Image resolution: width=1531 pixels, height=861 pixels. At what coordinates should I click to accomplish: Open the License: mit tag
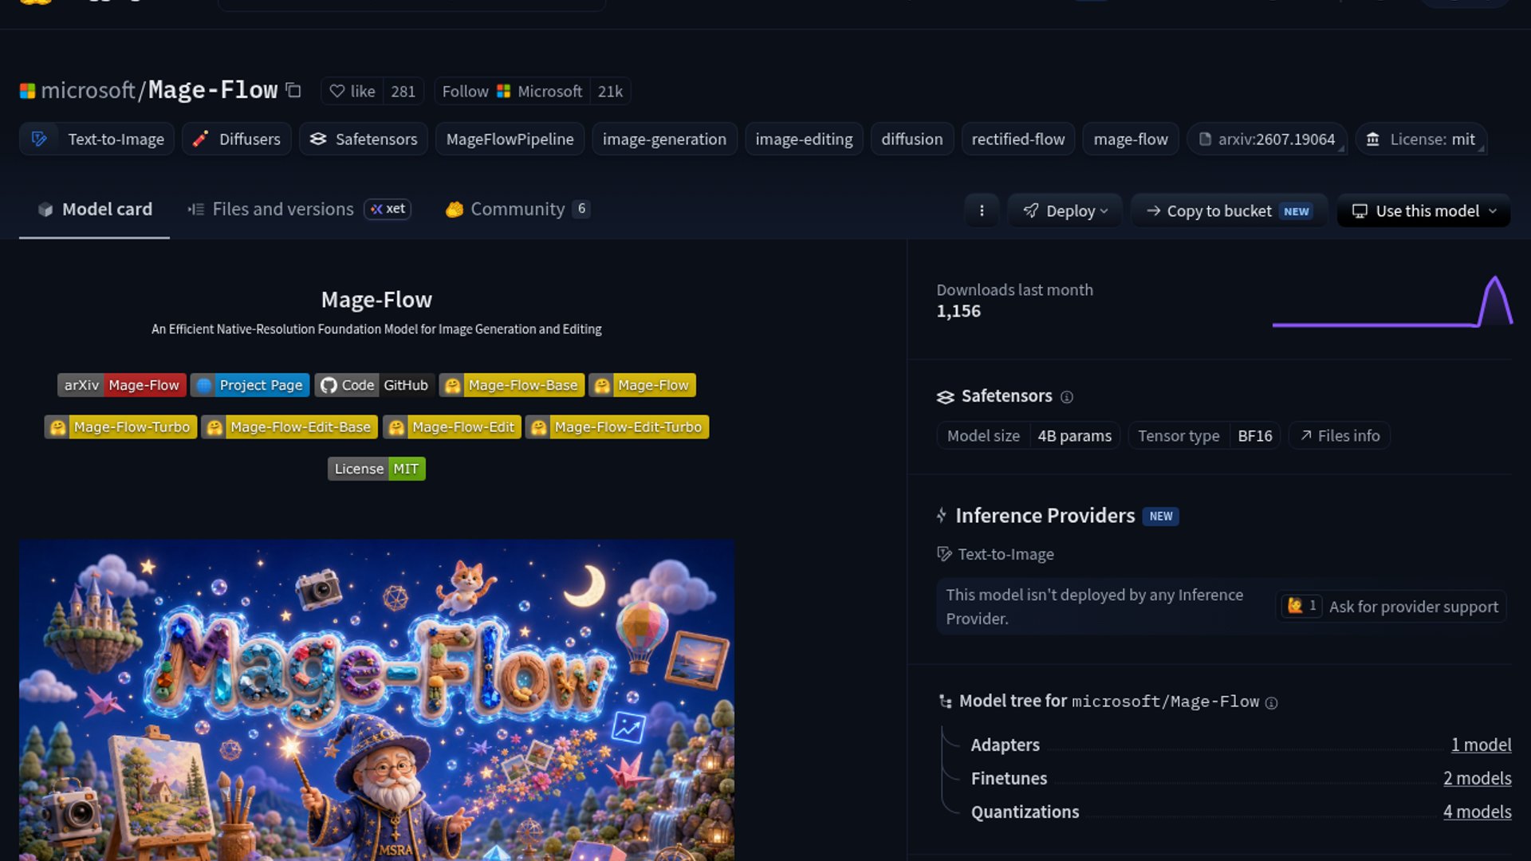(x=1421, y=139)
